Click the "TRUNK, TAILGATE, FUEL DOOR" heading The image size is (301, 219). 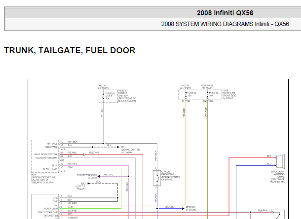[70, 50]
